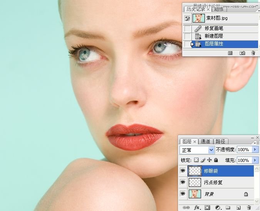Click the 污点修复 layer thumbnail
Viewport: 260px width, 211px height.
pyautogui.click(x=195, y=183)
